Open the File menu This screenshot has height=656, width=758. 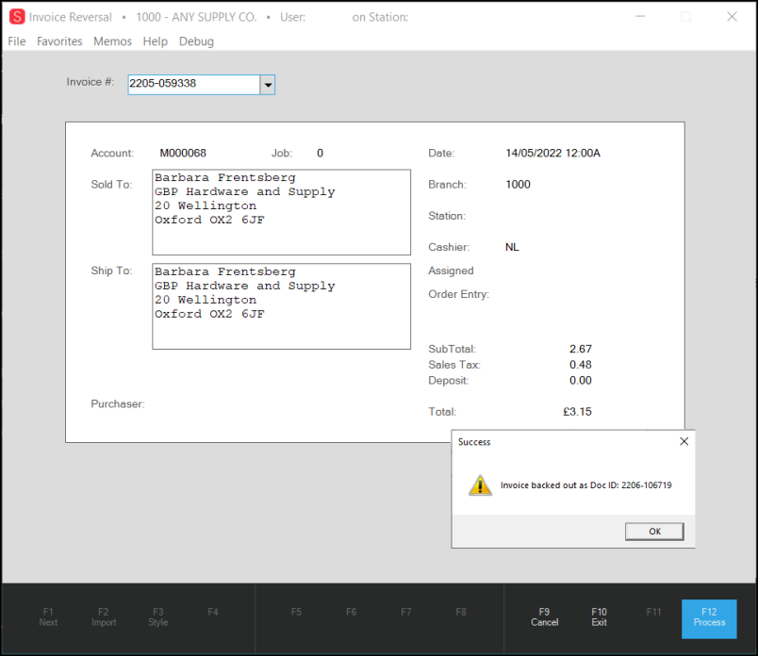16,41
